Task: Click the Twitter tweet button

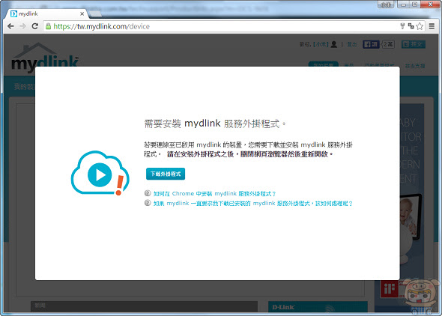Action: tap(414, 44)
